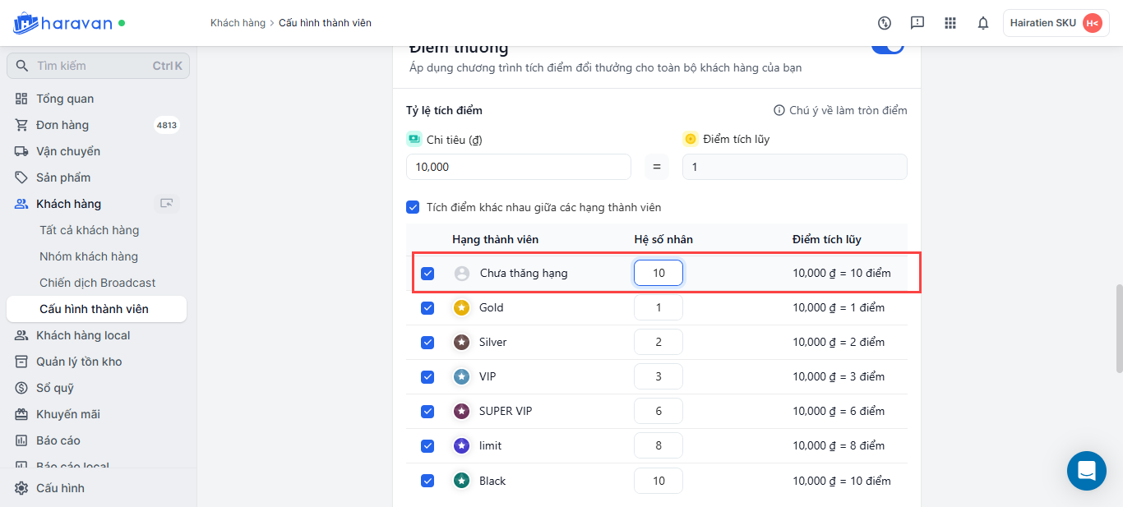This screenshot has width=1123, height=507.
Task: Click the circular icon left of the bell
Action: point(885,23)
